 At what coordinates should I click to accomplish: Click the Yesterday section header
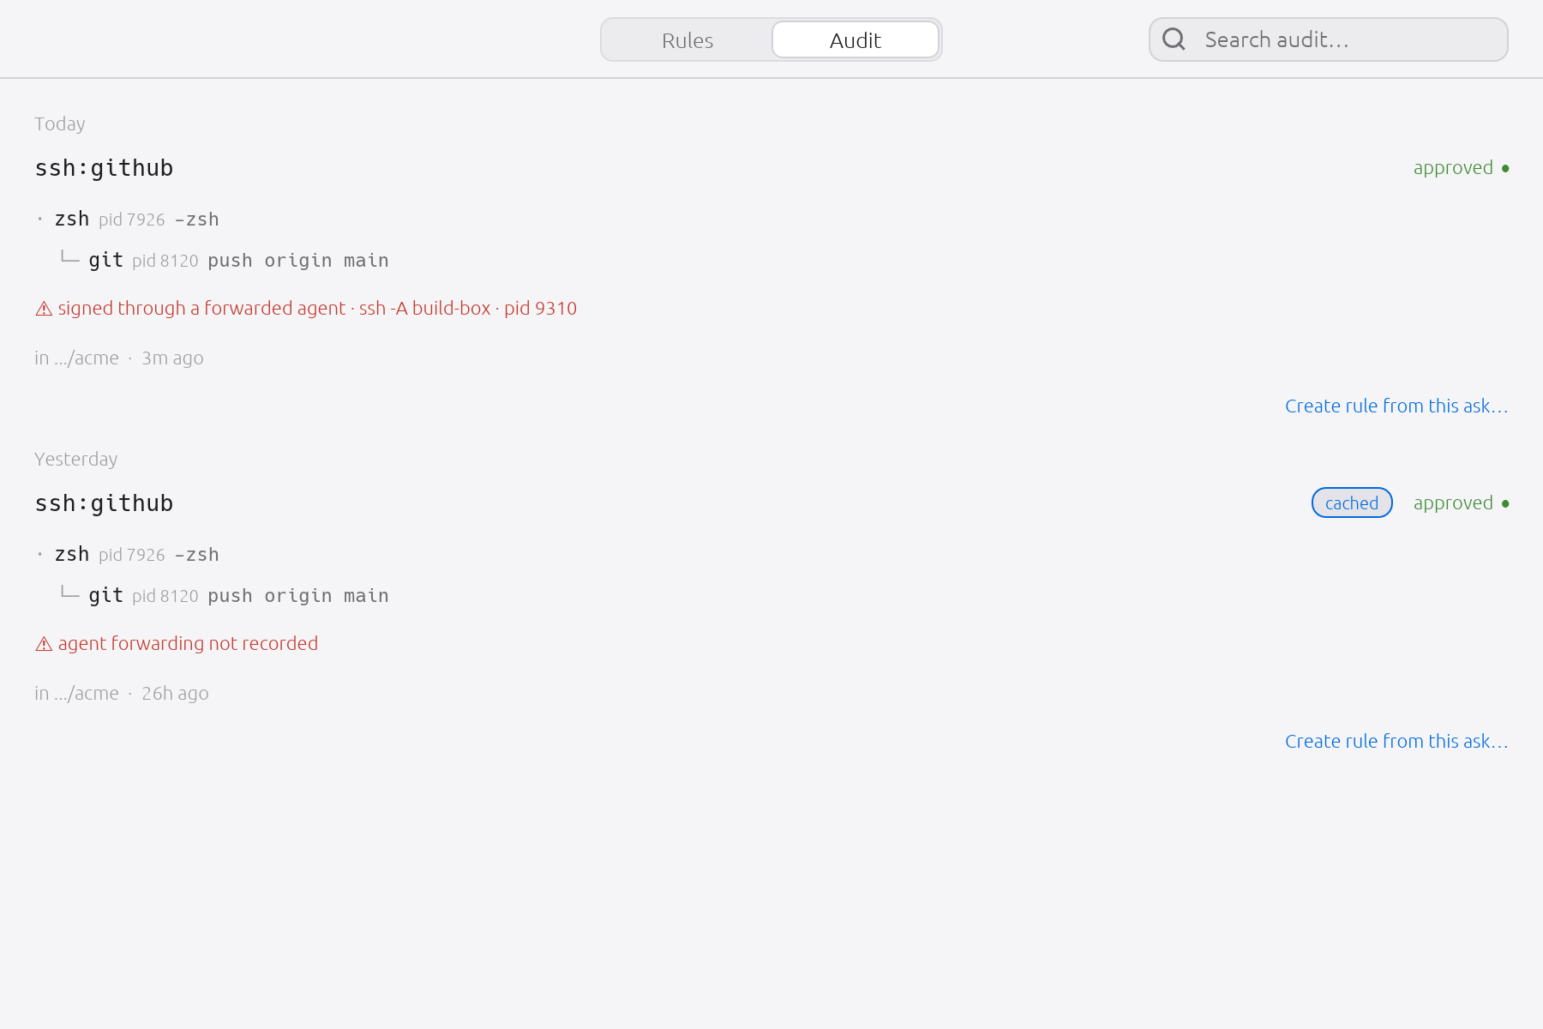coord(76,460)
